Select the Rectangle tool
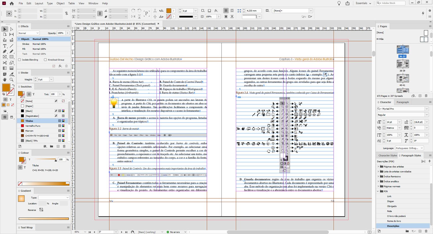This screenshot has height=234, width=433. pyautogui.click(x=12, y=57)
